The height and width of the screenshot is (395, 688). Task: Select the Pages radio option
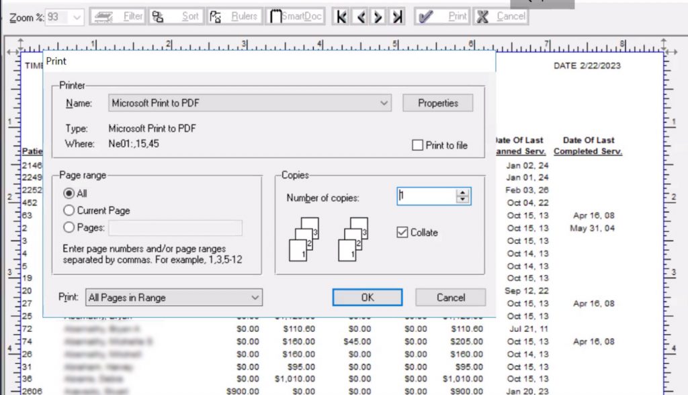coord(69,227)
